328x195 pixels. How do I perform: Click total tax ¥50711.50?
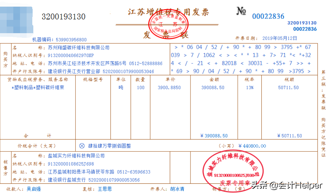[289, 136]
